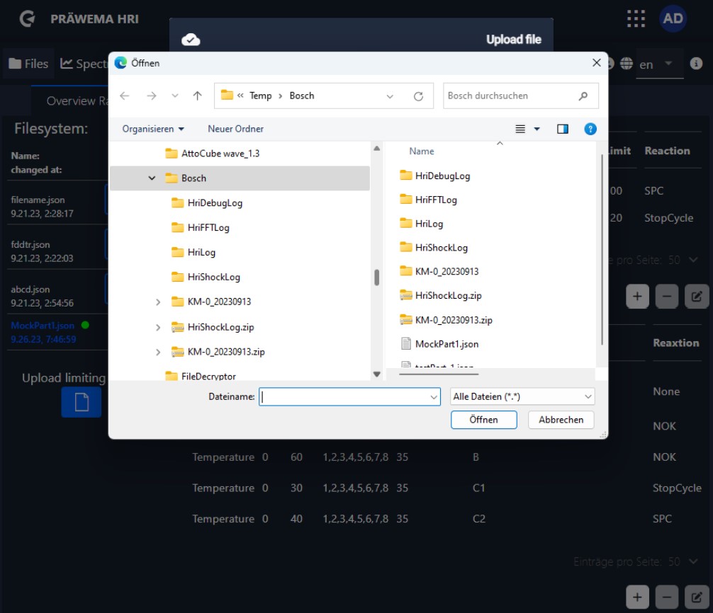Click the back navigation arrow in dialog
The image size is (713, 613).
click(125, 96)
